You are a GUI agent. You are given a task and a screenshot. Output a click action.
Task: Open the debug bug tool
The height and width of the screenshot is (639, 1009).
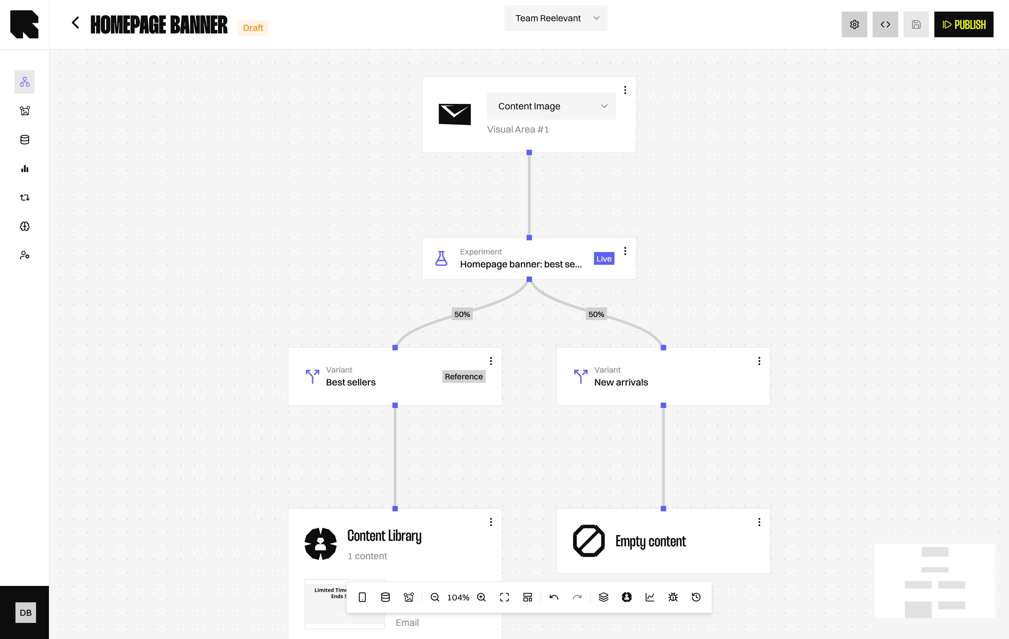pyautogui.click(x=673, y=597)
